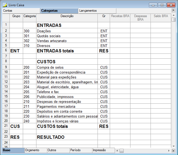Click the jump-to-top icon above the scrollbar
The width and height of the screenshot is (178, 155).
click(173, 11)
